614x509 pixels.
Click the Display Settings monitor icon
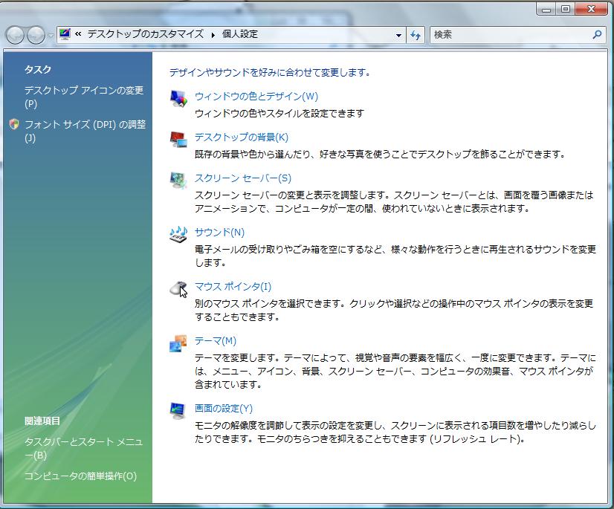pyautogui.click(x=178, y=410)
